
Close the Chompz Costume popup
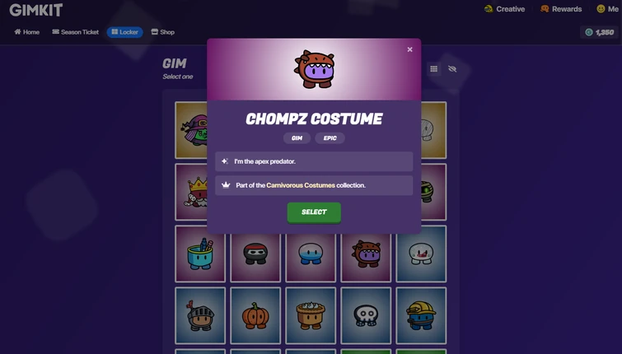(409, 49)
